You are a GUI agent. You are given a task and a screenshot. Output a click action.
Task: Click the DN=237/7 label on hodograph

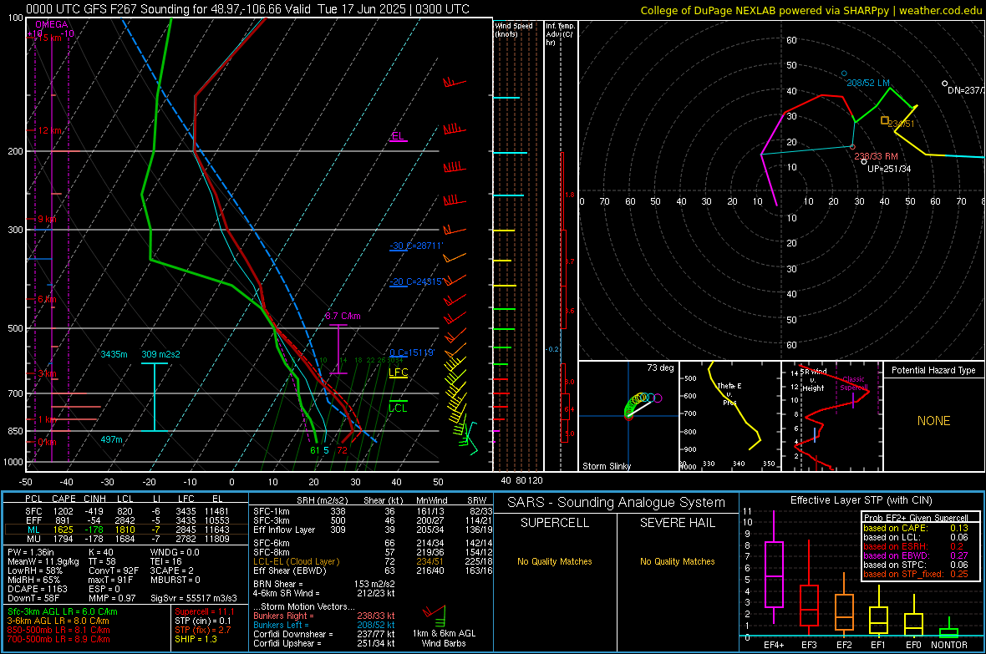(x=966, y=90)
